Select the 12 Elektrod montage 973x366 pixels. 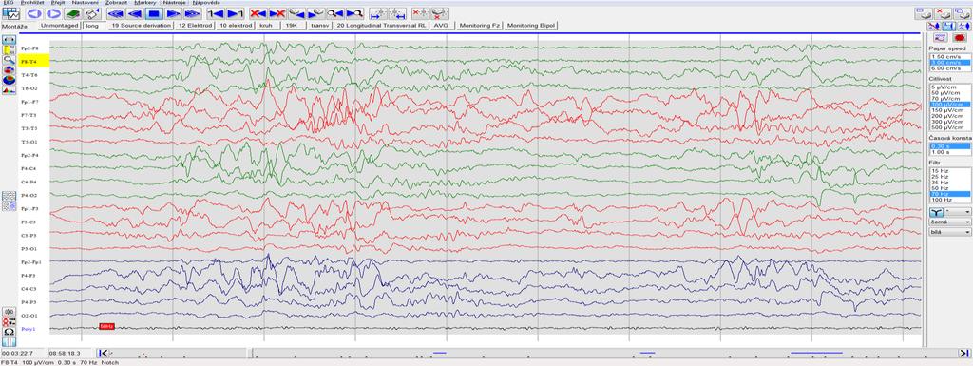[x=195, y=26]
